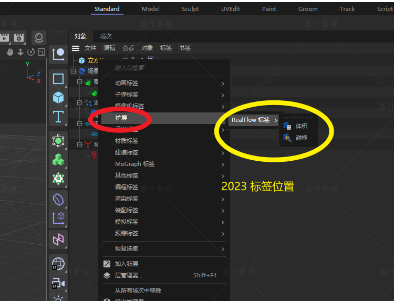Click the 加入新层 arrow icon

pyautogui.click(x=107, y=264)
